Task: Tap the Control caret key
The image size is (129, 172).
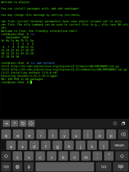Action: (15, 123)
